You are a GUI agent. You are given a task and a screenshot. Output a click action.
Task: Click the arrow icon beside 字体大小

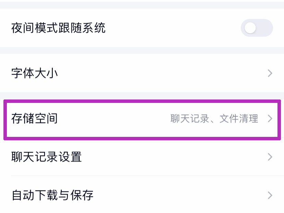270,73
